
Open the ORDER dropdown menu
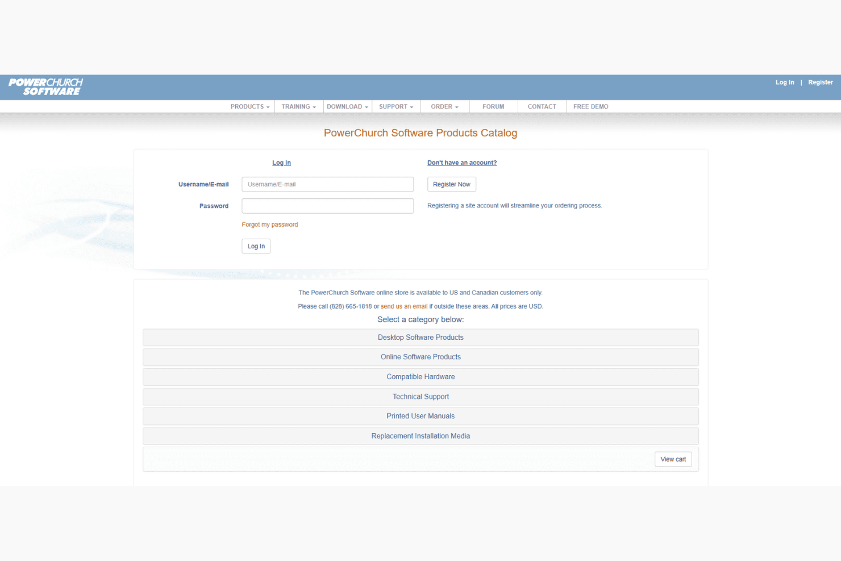point(444,107)
